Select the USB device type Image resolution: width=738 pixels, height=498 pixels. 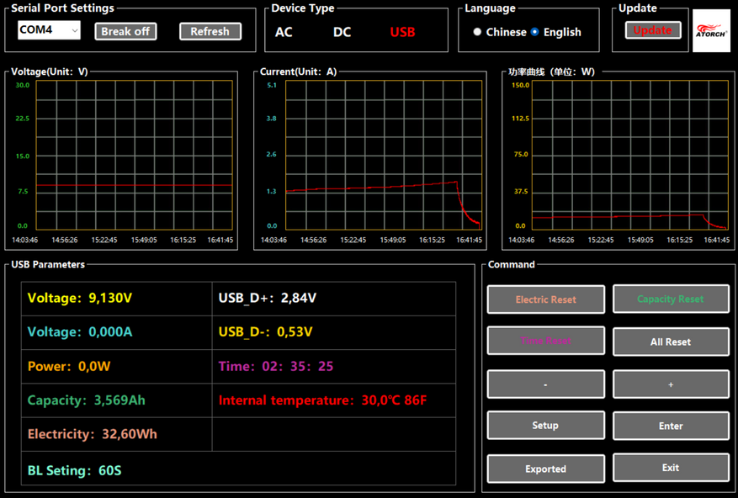(402, 32)
